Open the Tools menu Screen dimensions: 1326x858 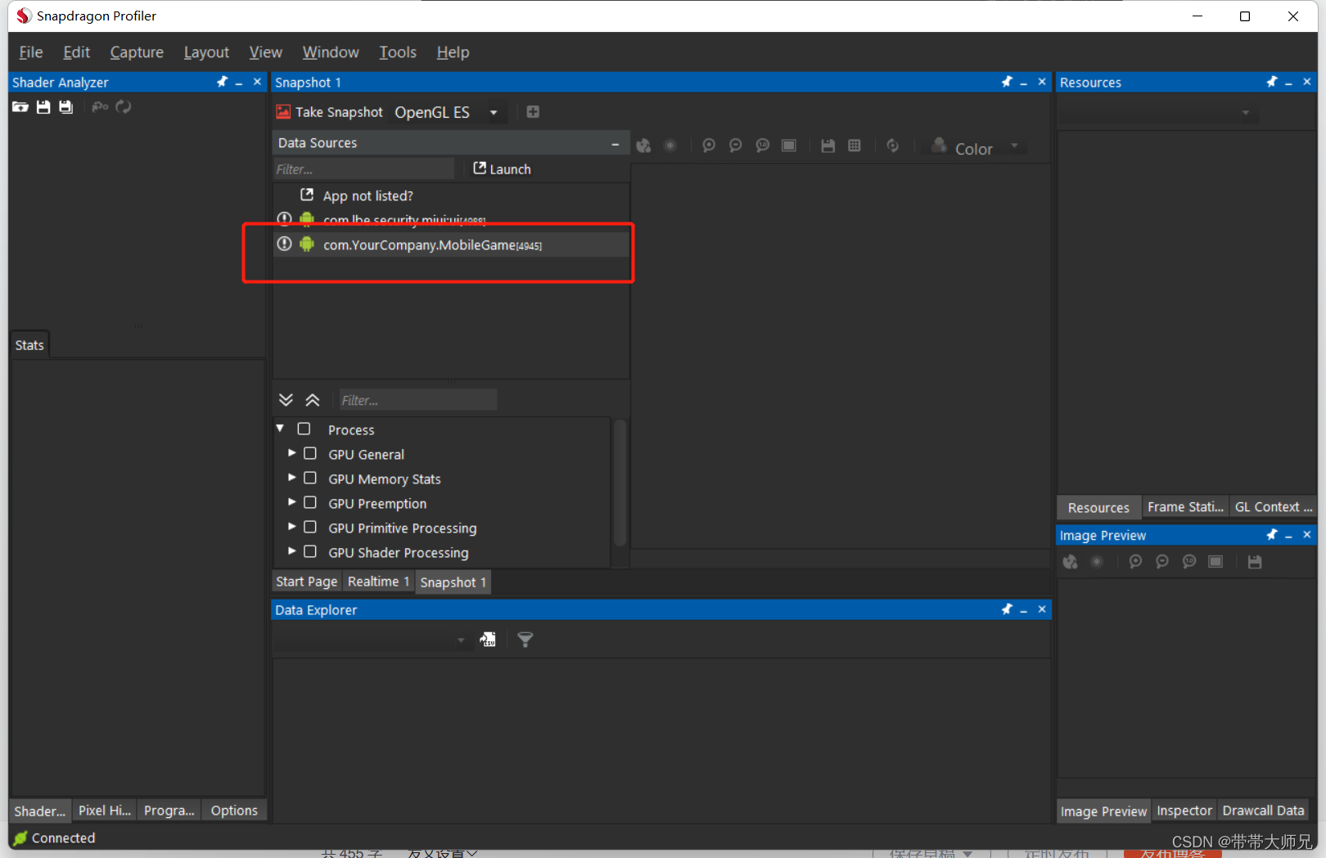397,52
